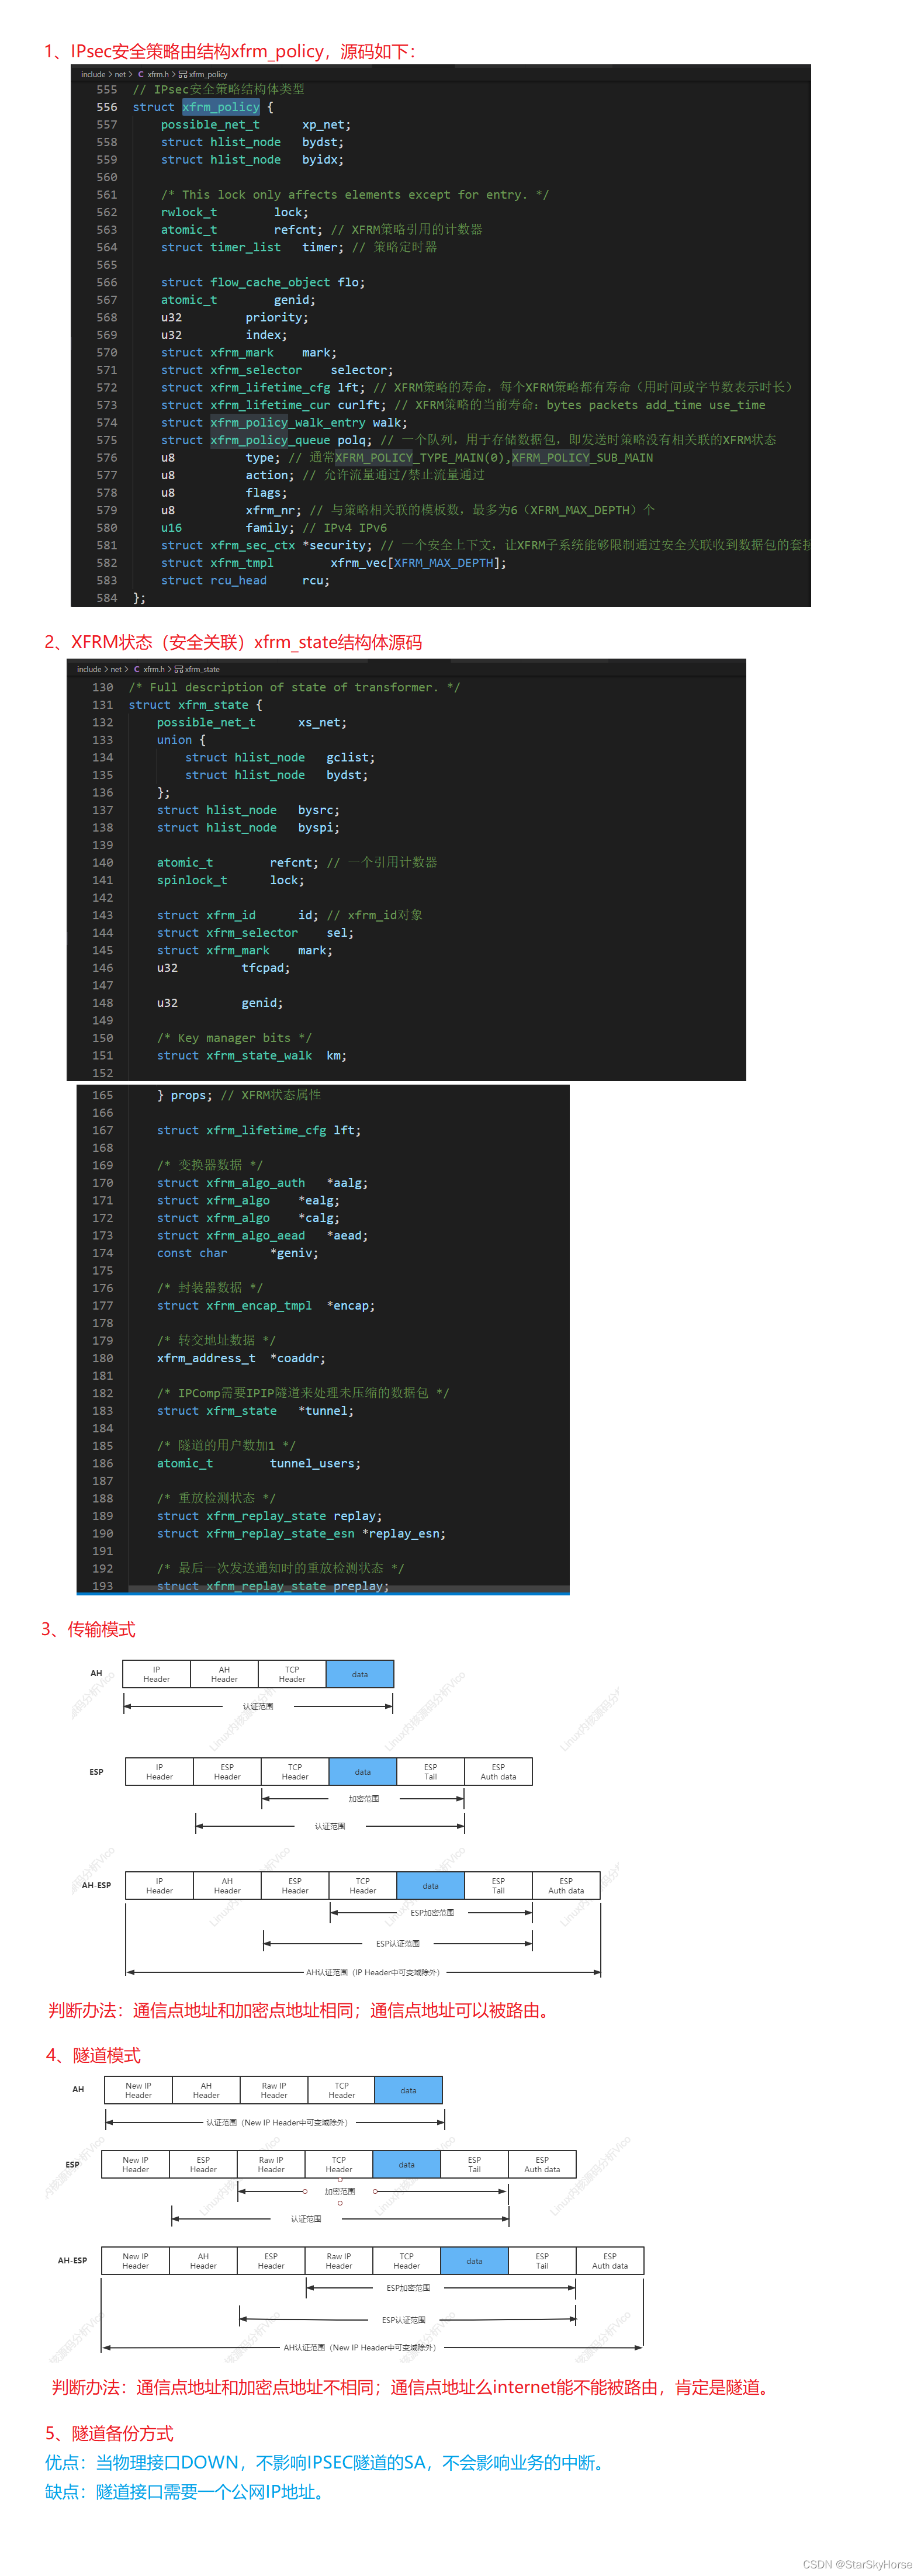Screen dimensions: 921x2576
Task: Click the blue line '缺点：隧道接口需要一个公网IP地址。'
Action: coord(187,2491)
